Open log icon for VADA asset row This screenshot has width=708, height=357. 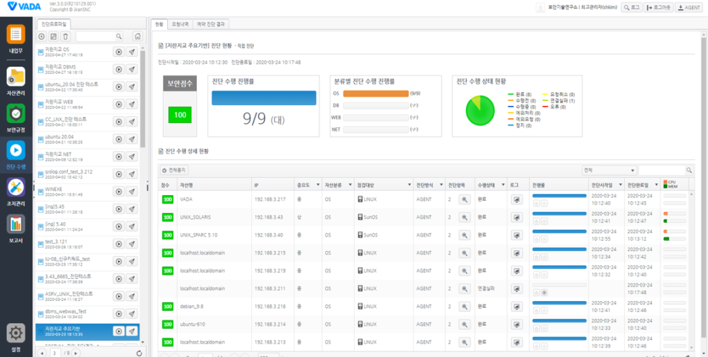click(516, 199)
